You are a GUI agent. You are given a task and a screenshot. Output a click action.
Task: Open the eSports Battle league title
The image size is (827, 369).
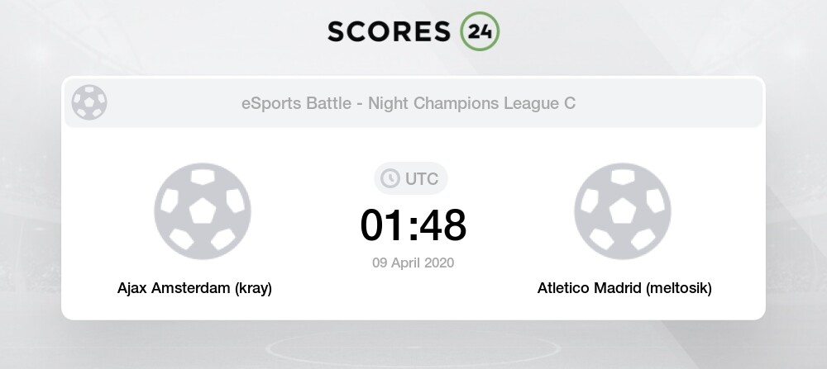click(x=296, y=103)
